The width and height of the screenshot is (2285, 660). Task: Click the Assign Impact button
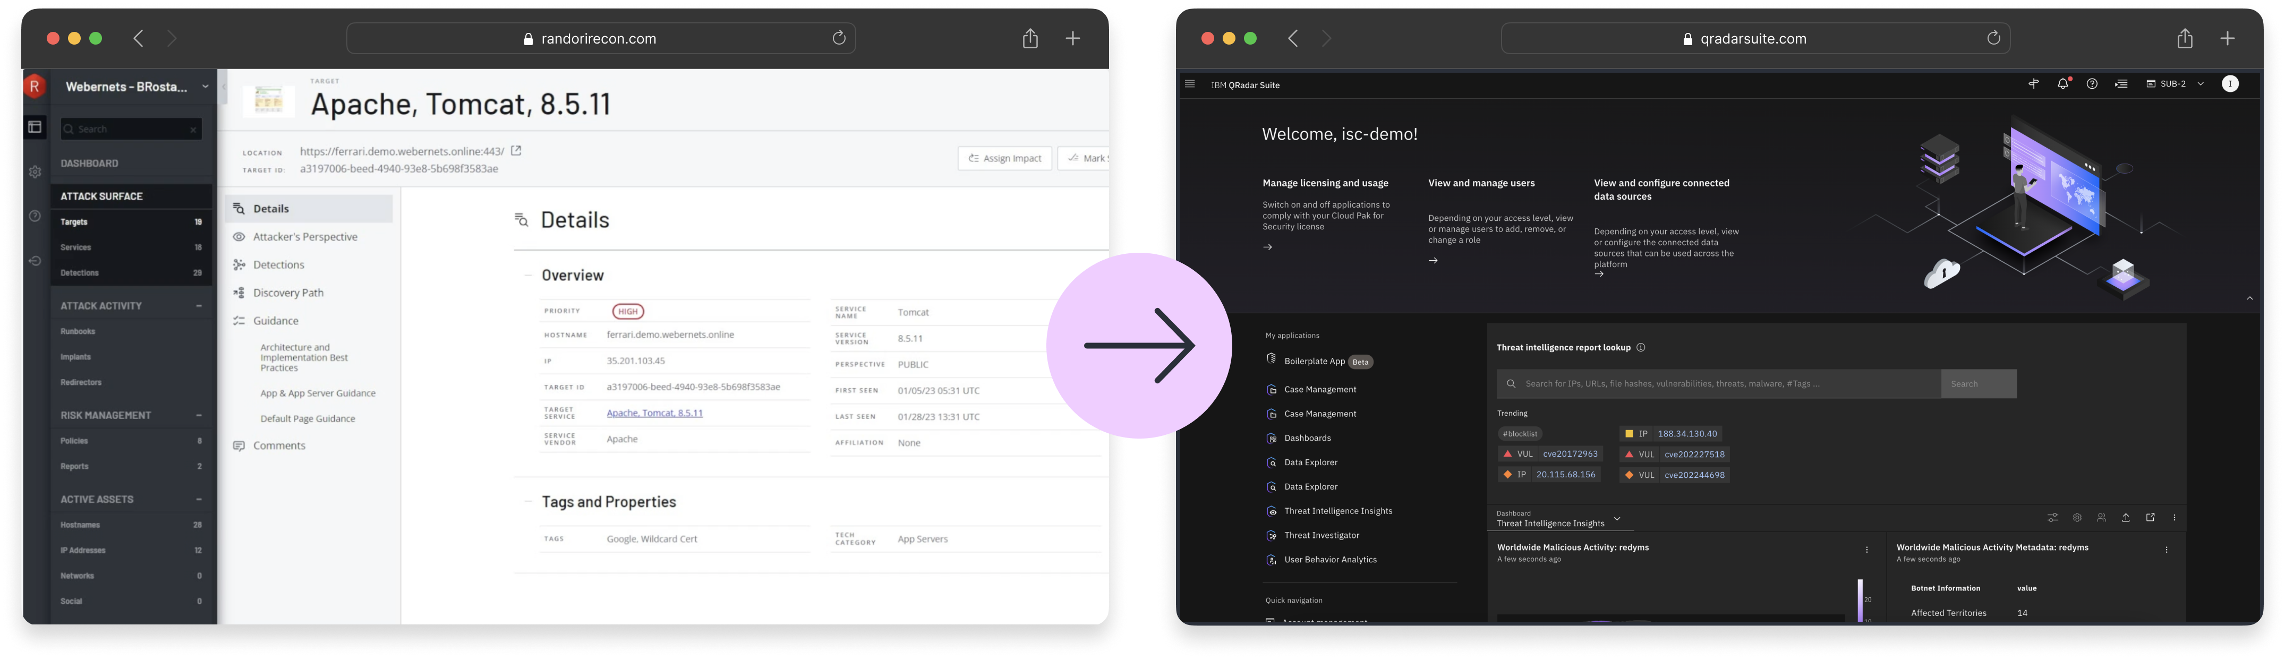click(x=1004, y=158)
